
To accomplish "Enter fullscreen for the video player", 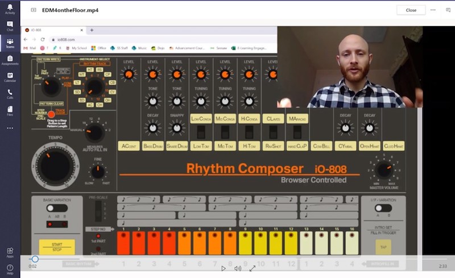I will coord(252,268).
